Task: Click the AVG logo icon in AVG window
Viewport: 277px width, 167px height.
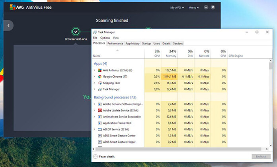Action: (x=13, y=7)
